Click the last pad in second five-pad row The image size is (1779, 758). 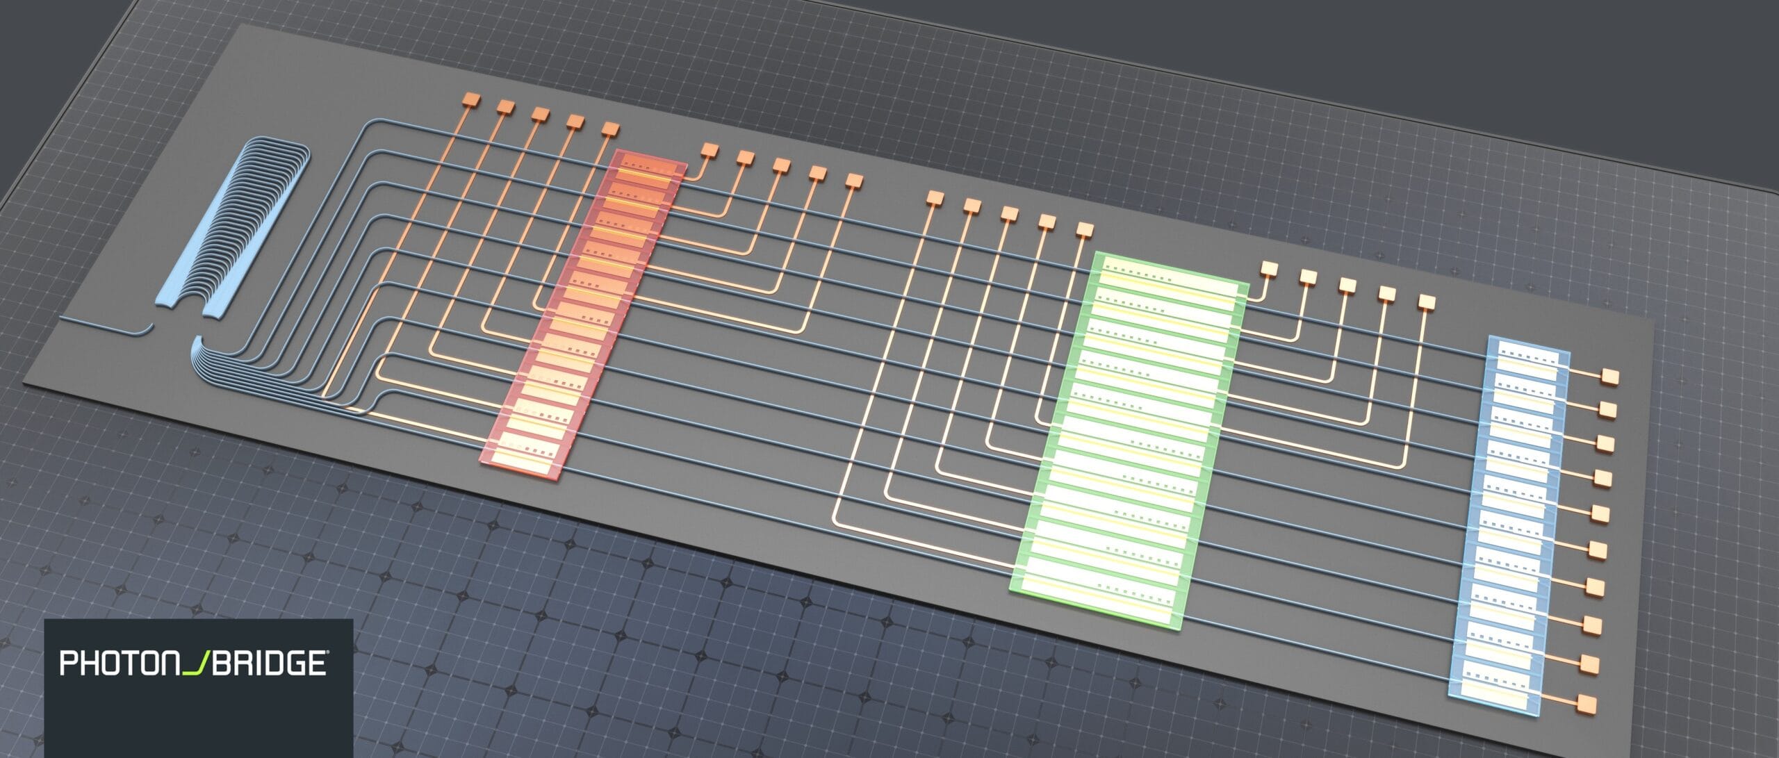[853, 181]
